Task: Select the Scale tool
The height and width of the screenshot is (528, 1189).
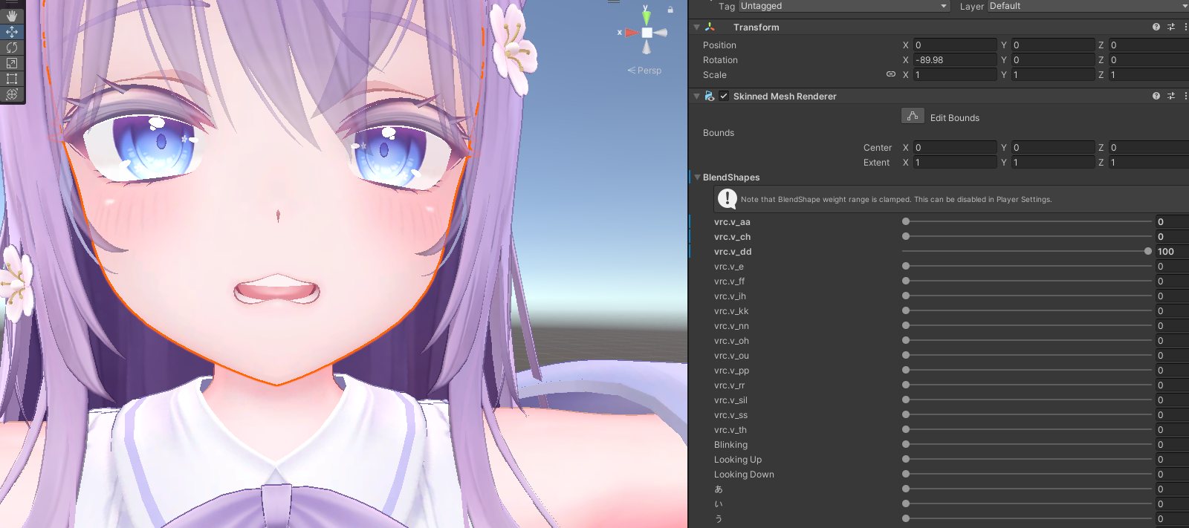Action: tap(12, 63)
